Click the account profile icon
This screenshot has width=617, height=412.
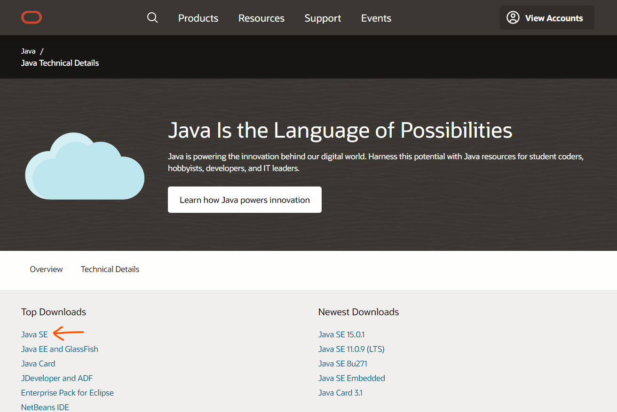click(513, 18)
